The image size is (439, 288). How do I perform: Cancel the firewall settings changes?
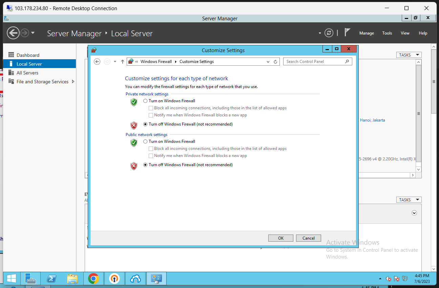[309, 238]
